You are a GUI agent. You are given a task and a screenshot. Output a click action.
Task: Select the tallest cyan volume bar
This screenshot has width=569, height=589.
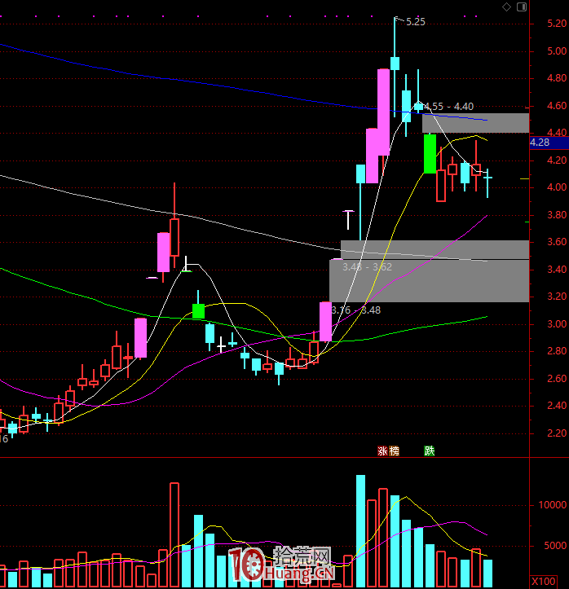[x=360, y=531]
